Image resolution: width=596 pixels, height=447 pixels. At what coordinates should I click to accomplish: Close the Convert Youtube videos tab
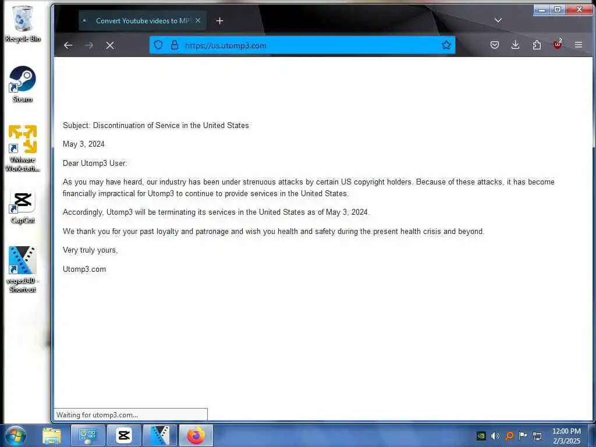click(198, 20)
